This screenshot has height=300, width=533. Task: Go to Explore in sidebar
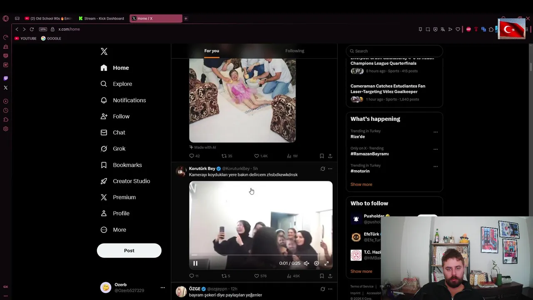click(x=116, y=84)
